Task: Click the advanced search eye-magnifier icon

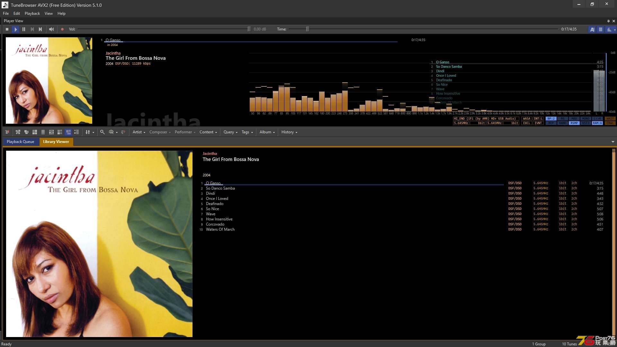Action: coord(111,132)
